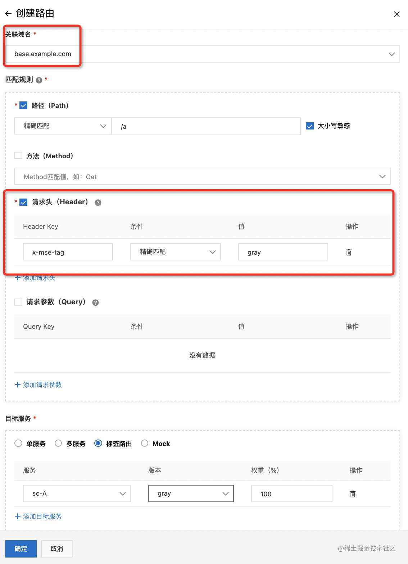Viewport: 408px width, 564px height.
Task: Enable the 请求参数 (Query) checkbox
Action: tap(18, 302)
